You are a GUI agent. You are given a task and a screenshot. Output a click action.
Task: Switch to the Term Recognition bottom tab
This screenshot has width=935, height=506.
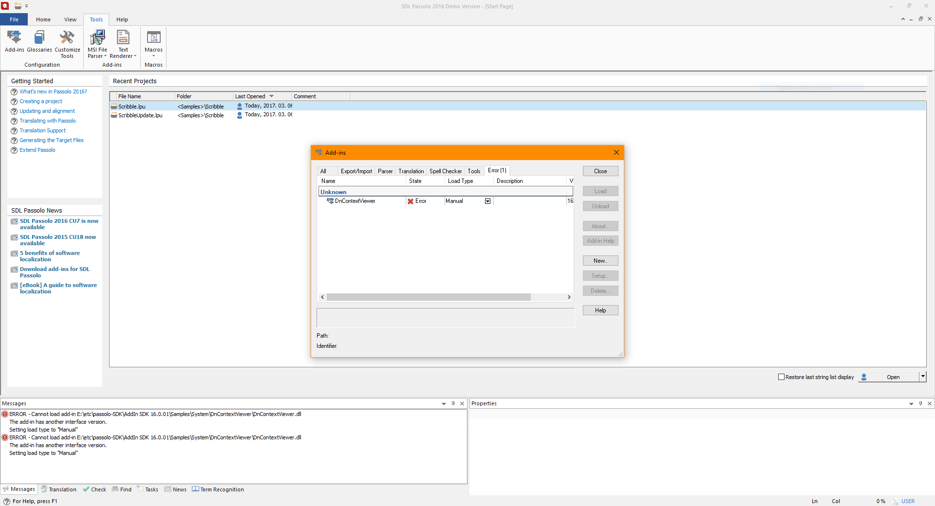point(218,489)
